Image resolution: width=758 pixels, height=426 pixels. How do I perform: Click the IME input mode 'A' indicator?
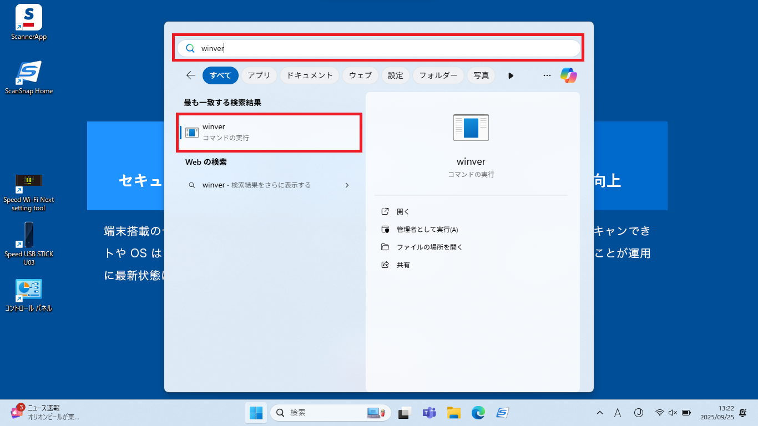(618, 413)
